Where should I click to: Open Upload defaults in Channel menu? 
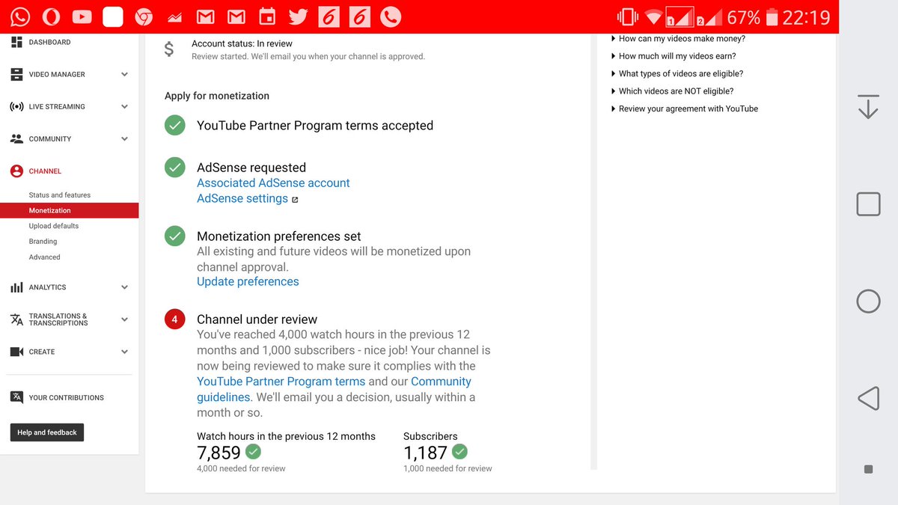point(54,226)
